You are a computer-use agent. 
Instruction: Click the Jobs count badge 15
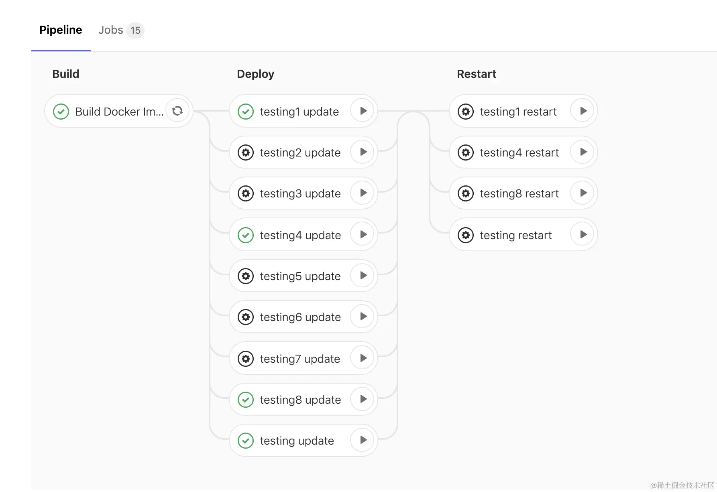point(135,30)
